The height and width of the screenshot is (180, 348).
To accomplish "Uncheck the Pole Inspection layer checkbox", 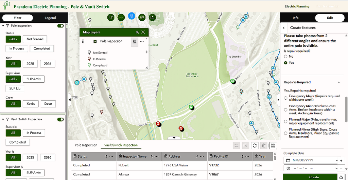I will click(x=95, y=41).
